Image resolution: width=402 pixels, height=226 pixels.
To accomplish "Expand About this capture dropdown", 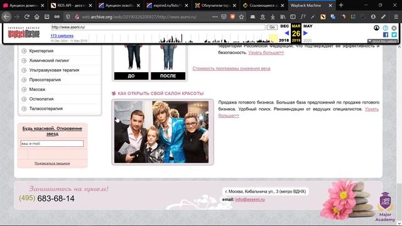I will pyautogui.click(x=383, y=41).
